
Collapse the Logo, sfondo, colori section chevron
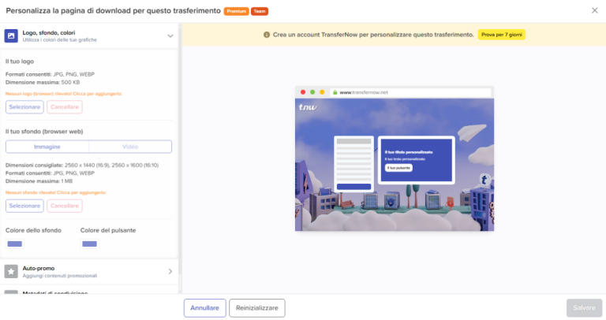[170, 36]
